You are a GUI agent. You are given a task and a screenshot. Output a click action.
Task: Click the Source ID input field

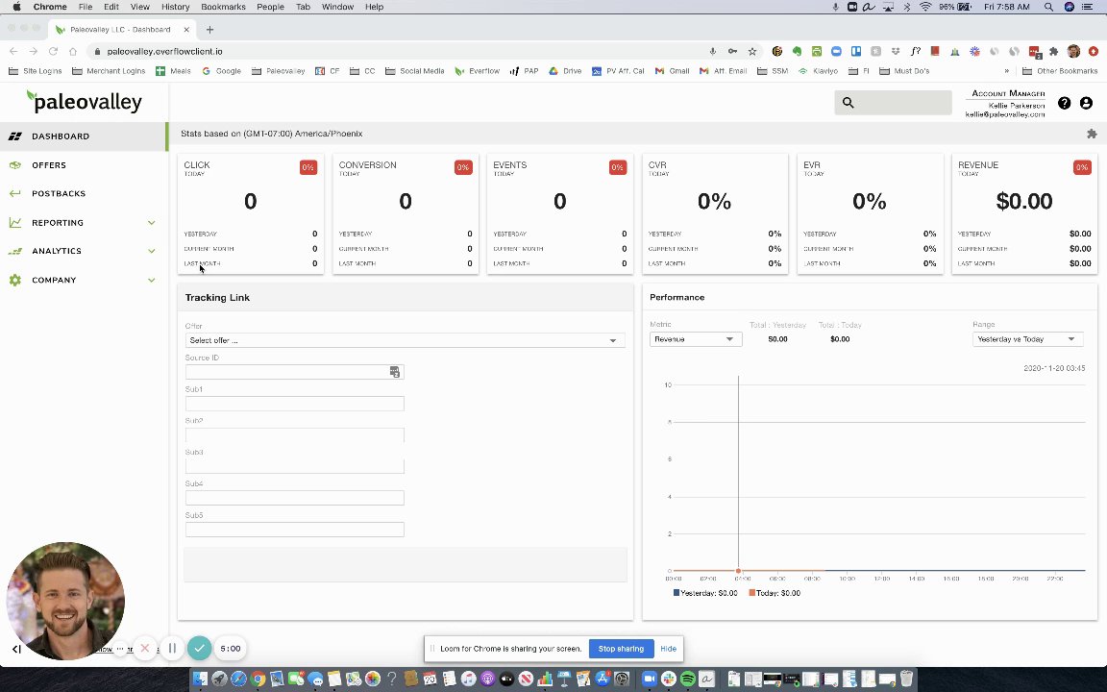[294, 372]
